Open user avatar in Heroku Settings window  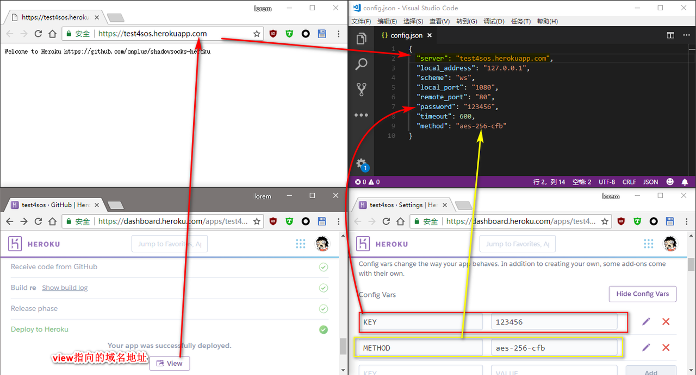(670, 244)
